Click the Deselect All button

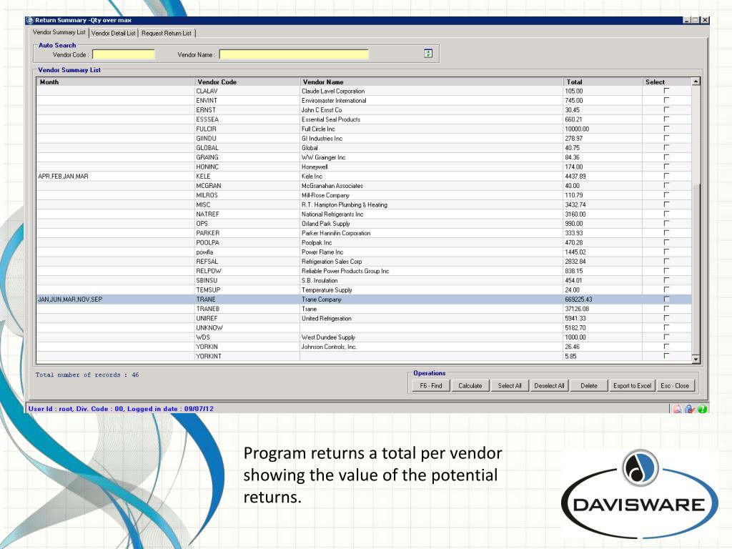550,385
